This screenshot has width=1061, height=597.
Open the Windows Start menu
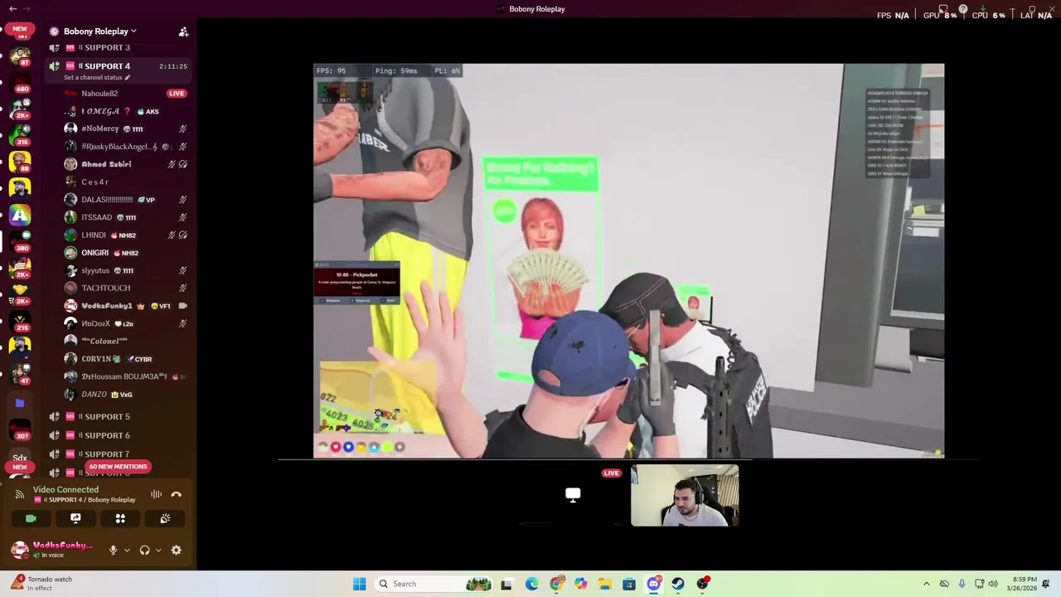click(x=359, y=584)
